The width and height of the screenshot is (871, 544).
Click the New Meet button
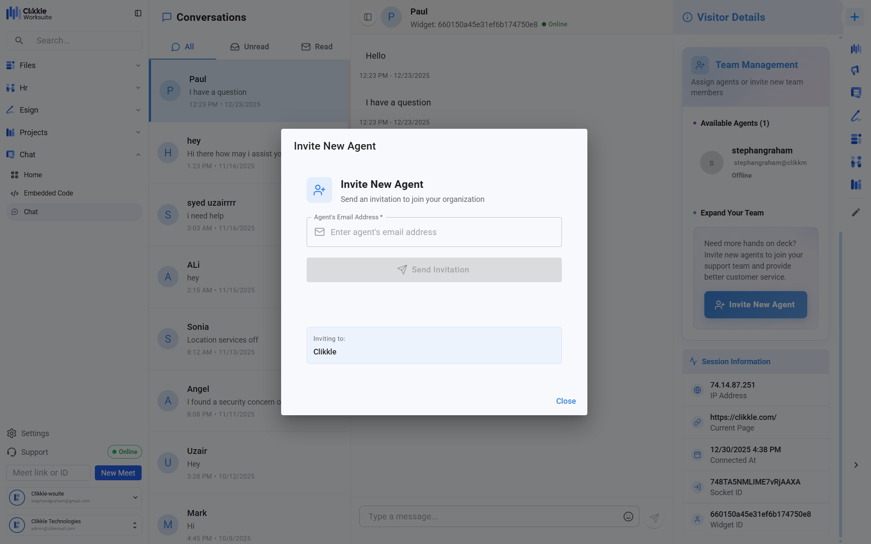(x=118, y=473)
